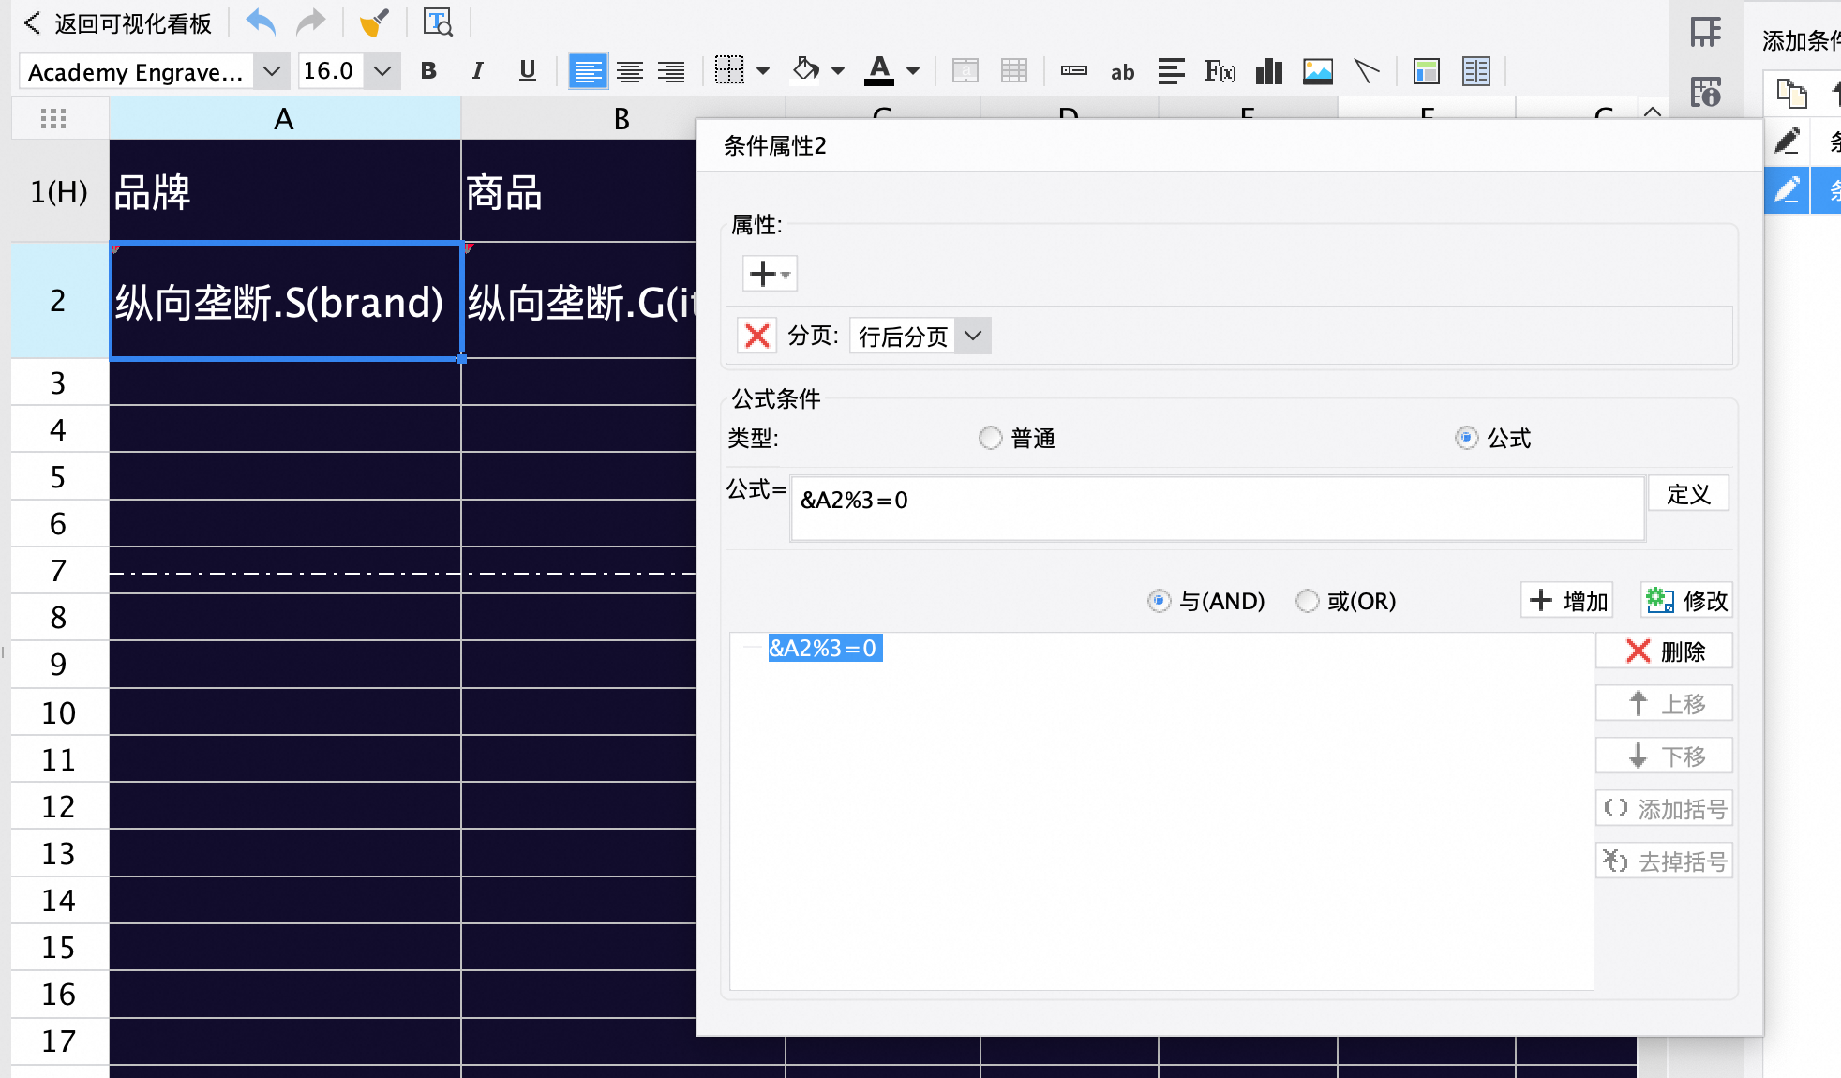
Task: Select header cell 品牌
Action: pyautogui.click(x=285, y=191)
